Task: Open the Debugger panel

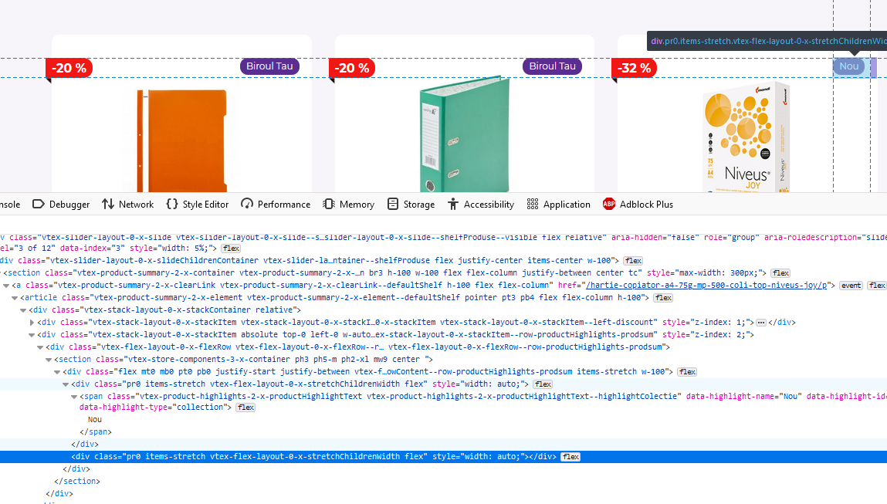Action: click(60, 204)
